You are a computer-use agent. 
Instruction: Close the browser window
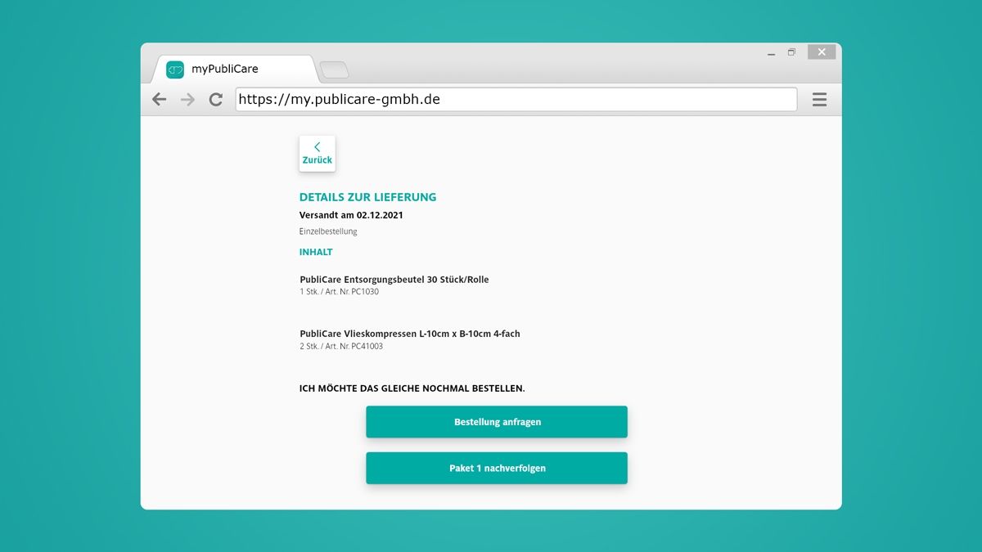tap(822, 52)
